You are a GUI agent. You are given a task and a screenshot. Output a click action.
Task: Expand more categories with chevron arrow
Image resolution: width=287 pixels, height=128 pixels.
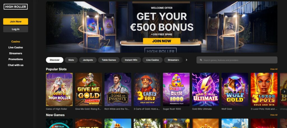pos(186,60)
